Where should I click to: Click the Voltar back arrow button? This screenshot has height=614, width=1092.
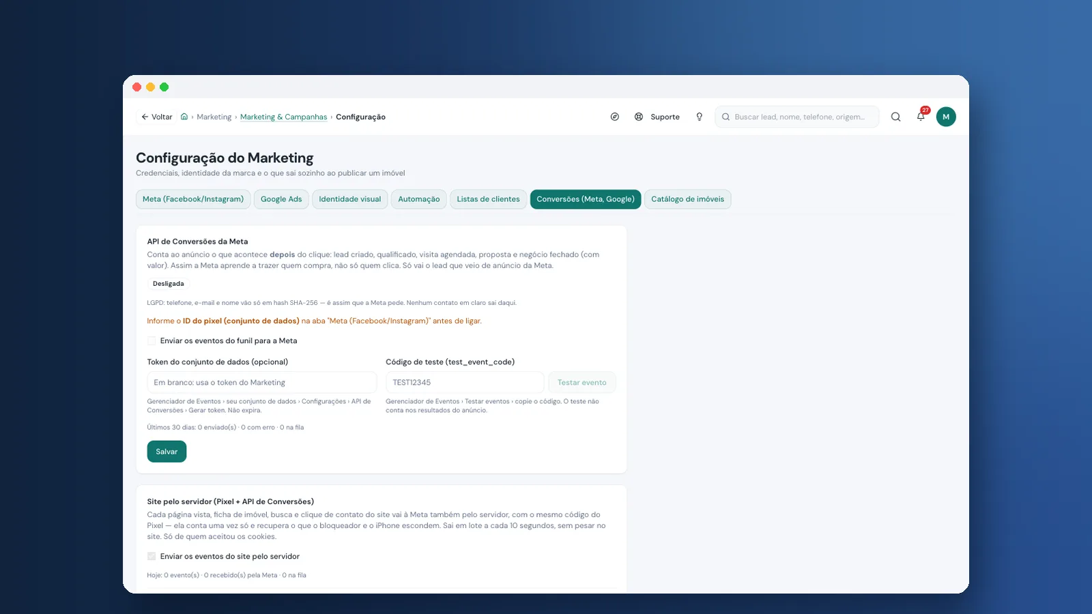click(x=157, y=117)
